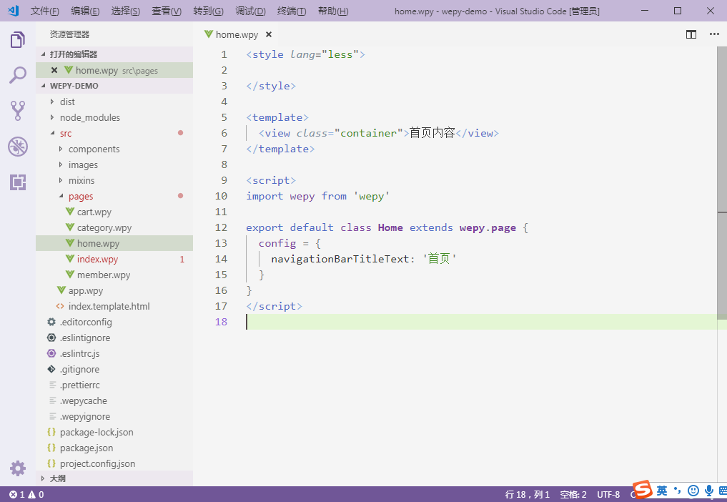Open package.json file
The height and width of the screenshot is (502, 727).
click(114, 448)
